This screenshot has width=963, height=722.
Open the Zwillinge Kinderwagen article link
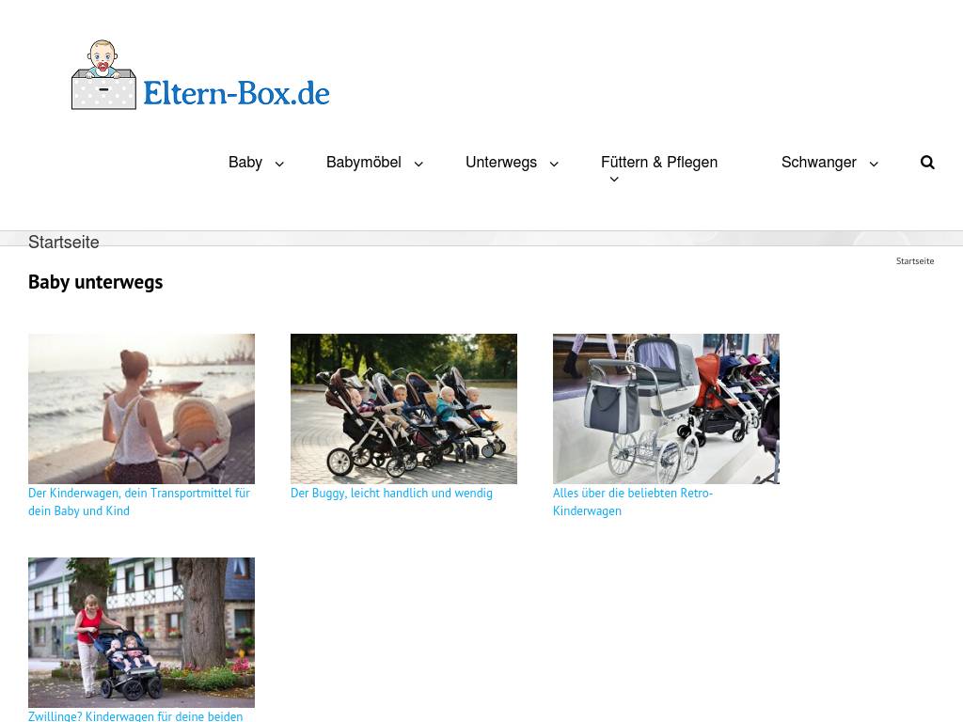[x=135, y=715]
